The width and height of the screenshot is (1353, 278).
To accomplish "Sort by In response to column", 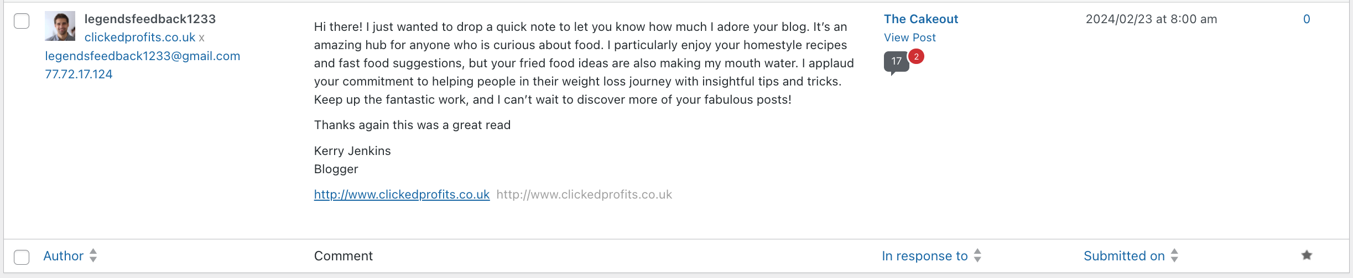I will tap(924, 256).
